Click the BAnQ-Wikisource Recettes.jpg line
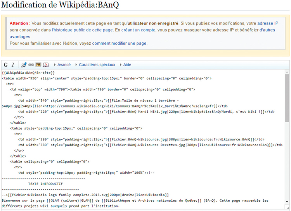 click(x=150, y=145)
